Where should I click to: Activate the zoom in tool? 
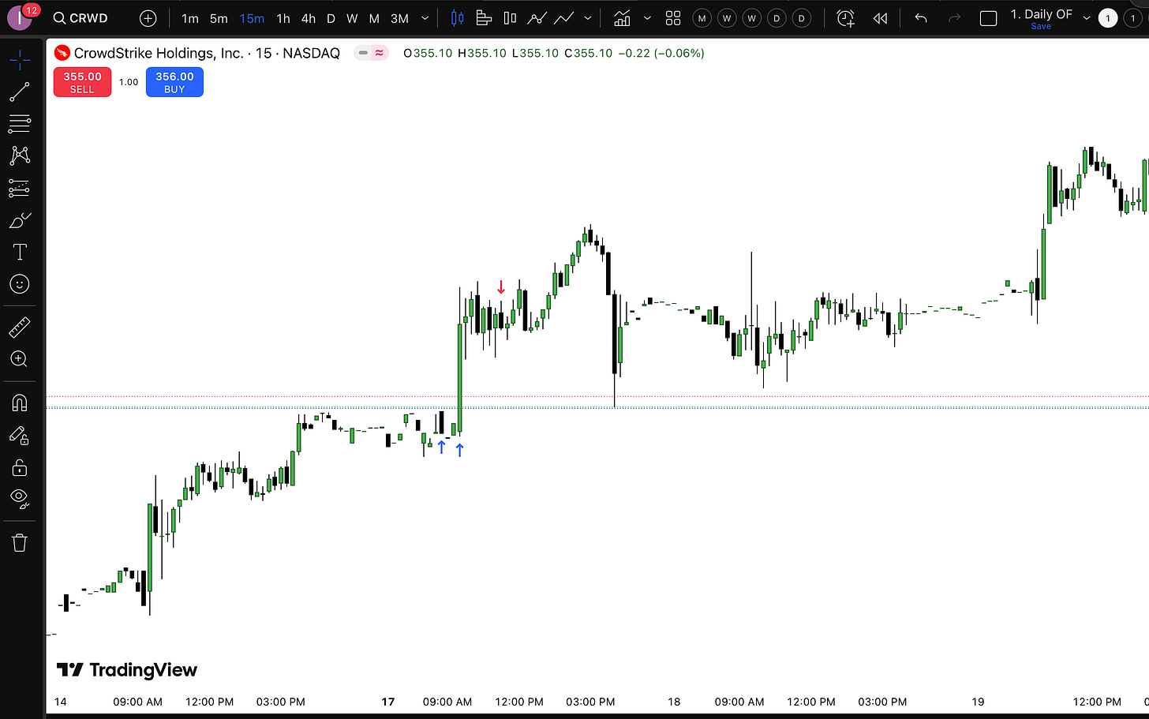pyautogui.click(x=20, y=359)
